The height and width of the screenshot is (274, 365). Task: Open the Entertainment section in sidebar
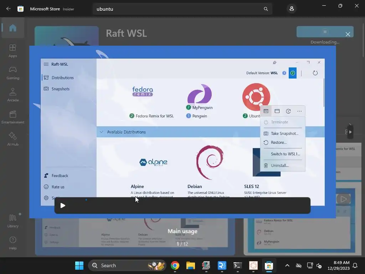coord(13,117)
